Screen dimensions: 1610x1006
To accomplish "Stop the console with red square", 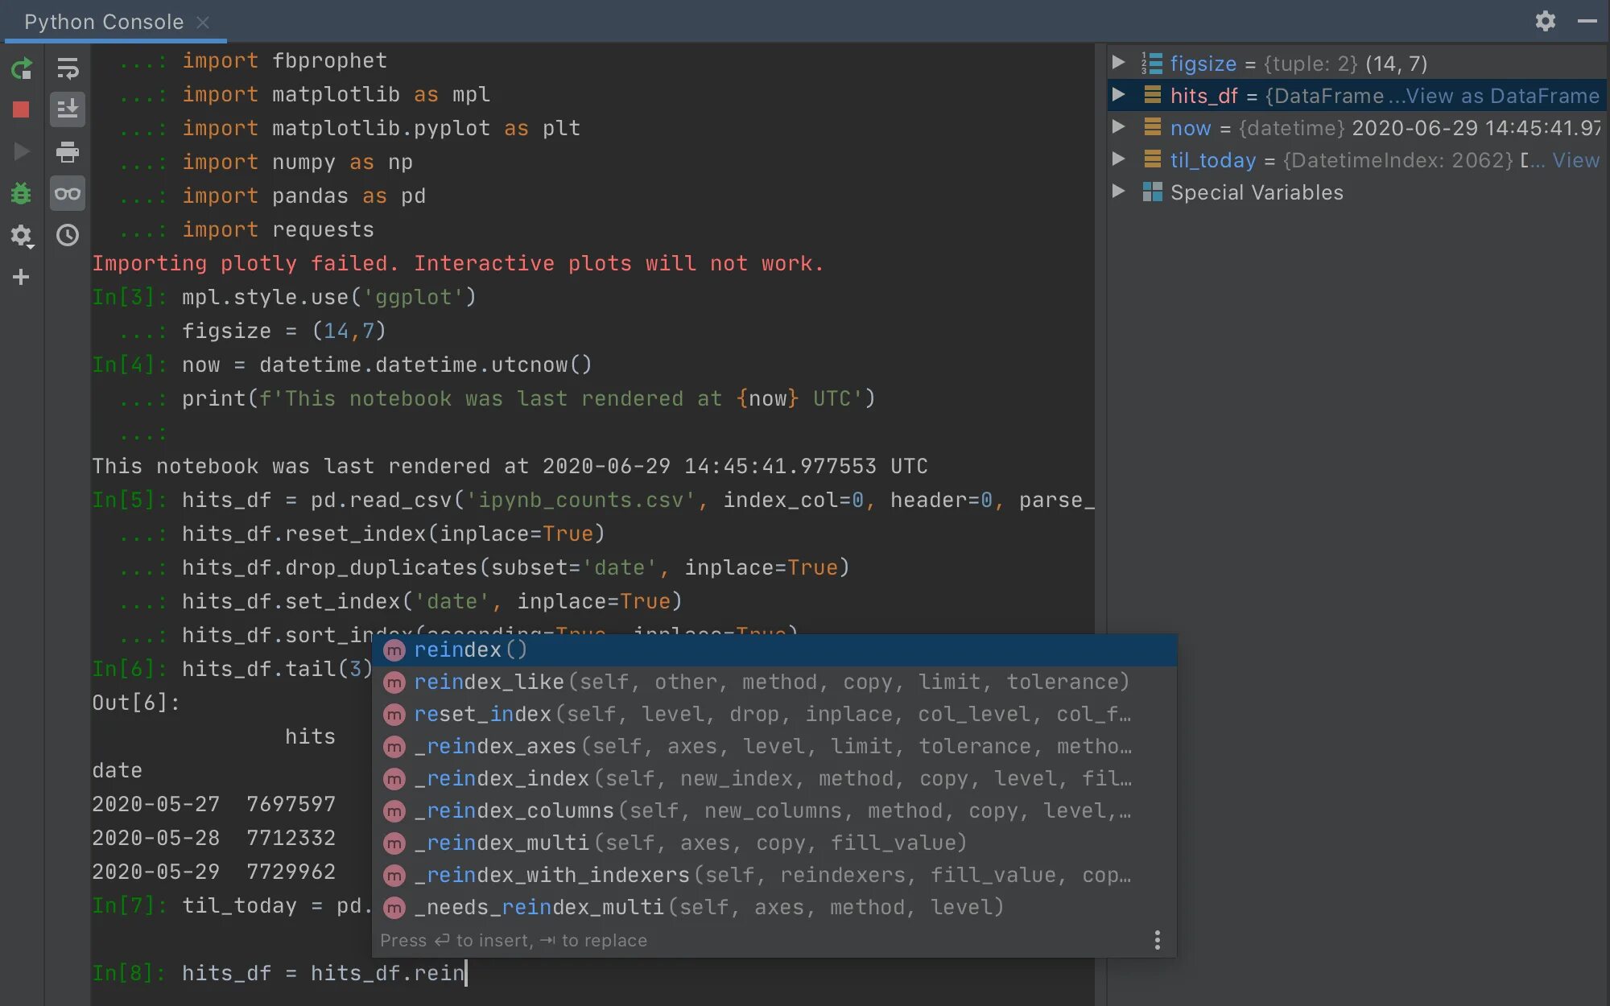I will tap(22, 109).
